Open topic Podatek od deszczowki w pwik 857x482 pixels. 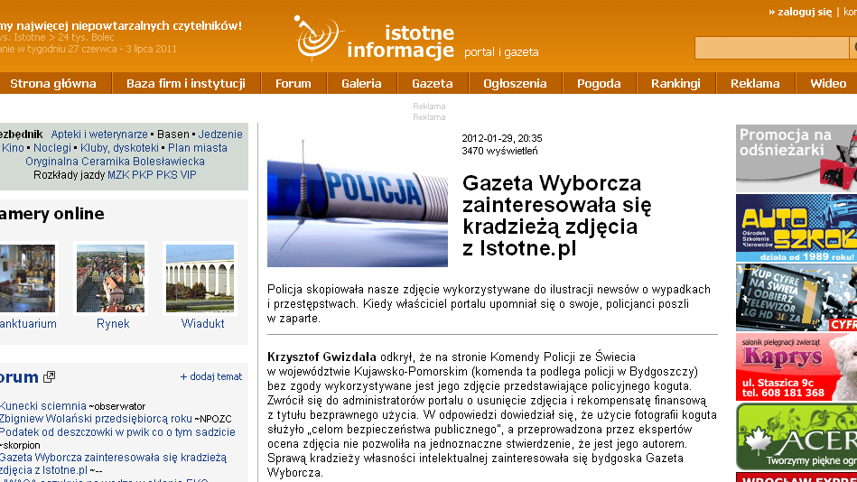click(117, 432)
